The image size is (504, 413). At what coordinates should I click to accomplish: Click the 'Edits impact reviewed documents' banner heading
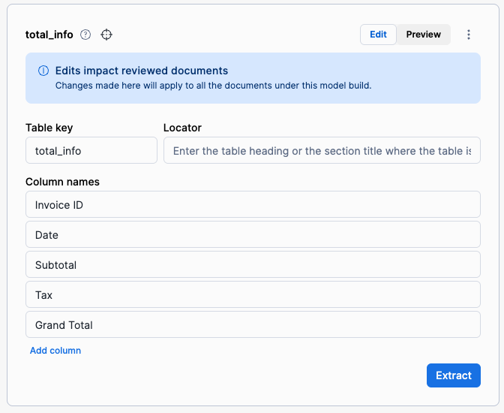pyautogui.click(x=142, y=71)
